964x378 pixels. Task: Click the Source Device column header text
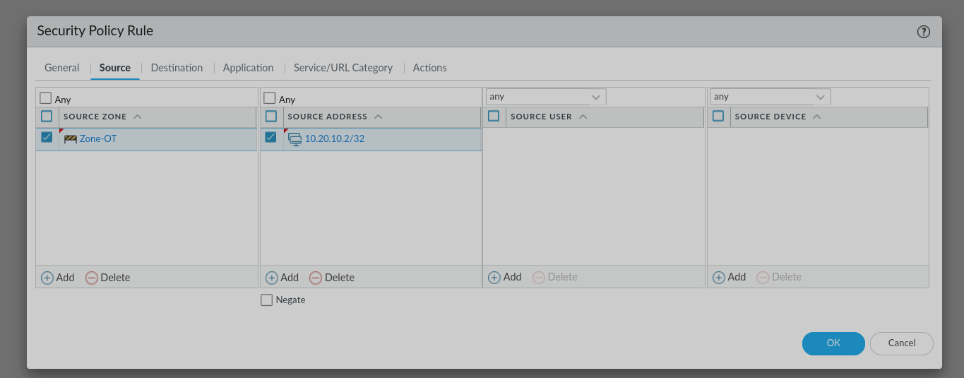(770, 117)
